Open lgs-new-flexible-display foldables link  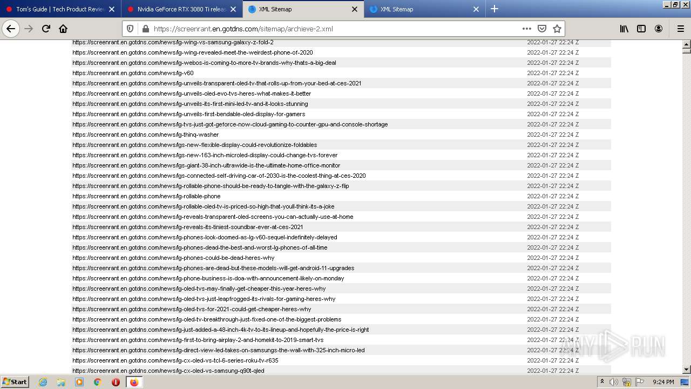pos(195,145)
